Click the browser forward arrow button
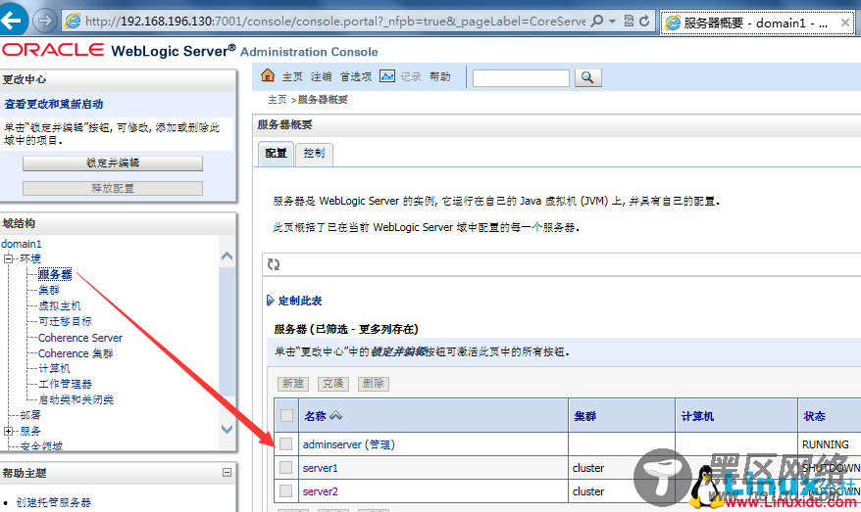861x512 pixels. [x=44, y=21]
